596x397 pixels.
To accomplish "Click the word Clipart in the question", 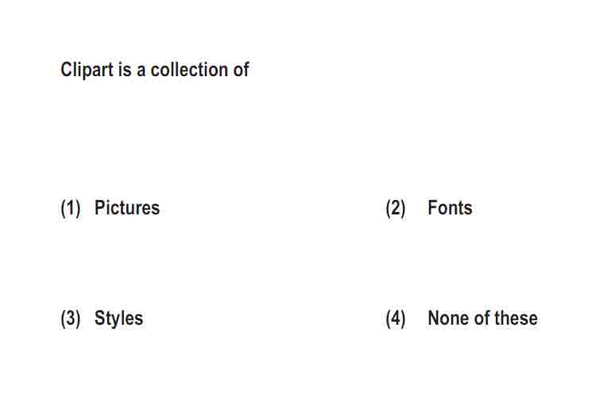I will click(x=87, y=71).
